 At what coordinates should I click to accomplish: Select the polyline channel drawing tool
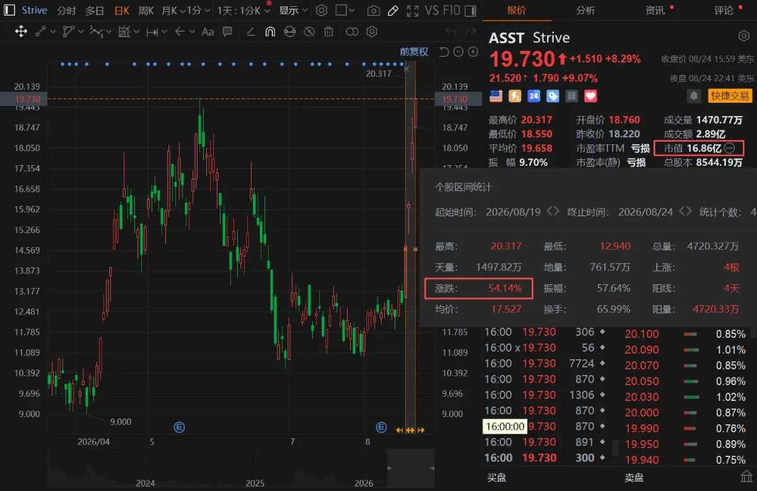pyautogui.click(x=69, y=32)
